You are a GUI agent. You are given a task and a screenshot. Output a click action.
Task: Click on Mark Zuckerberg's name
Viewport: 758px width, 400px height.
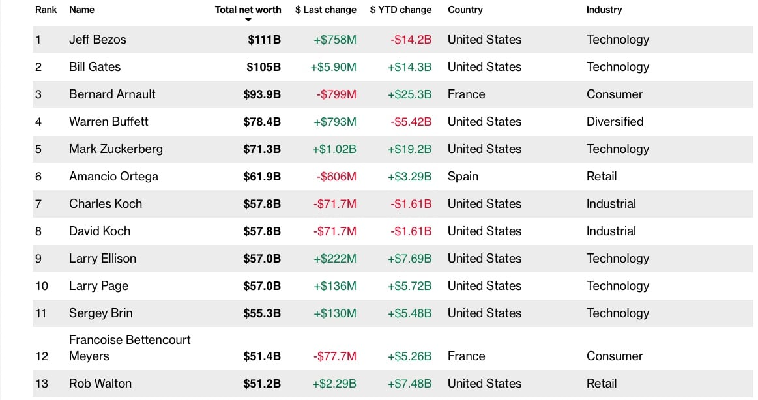tap(116, 149)
